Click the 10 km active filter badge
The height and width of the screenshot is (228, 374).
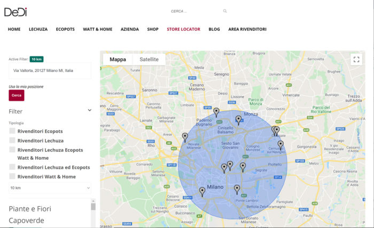point(36,59)
